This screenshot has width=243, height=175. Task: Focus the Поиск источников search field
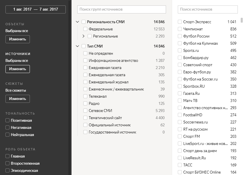tap(208, 9)
